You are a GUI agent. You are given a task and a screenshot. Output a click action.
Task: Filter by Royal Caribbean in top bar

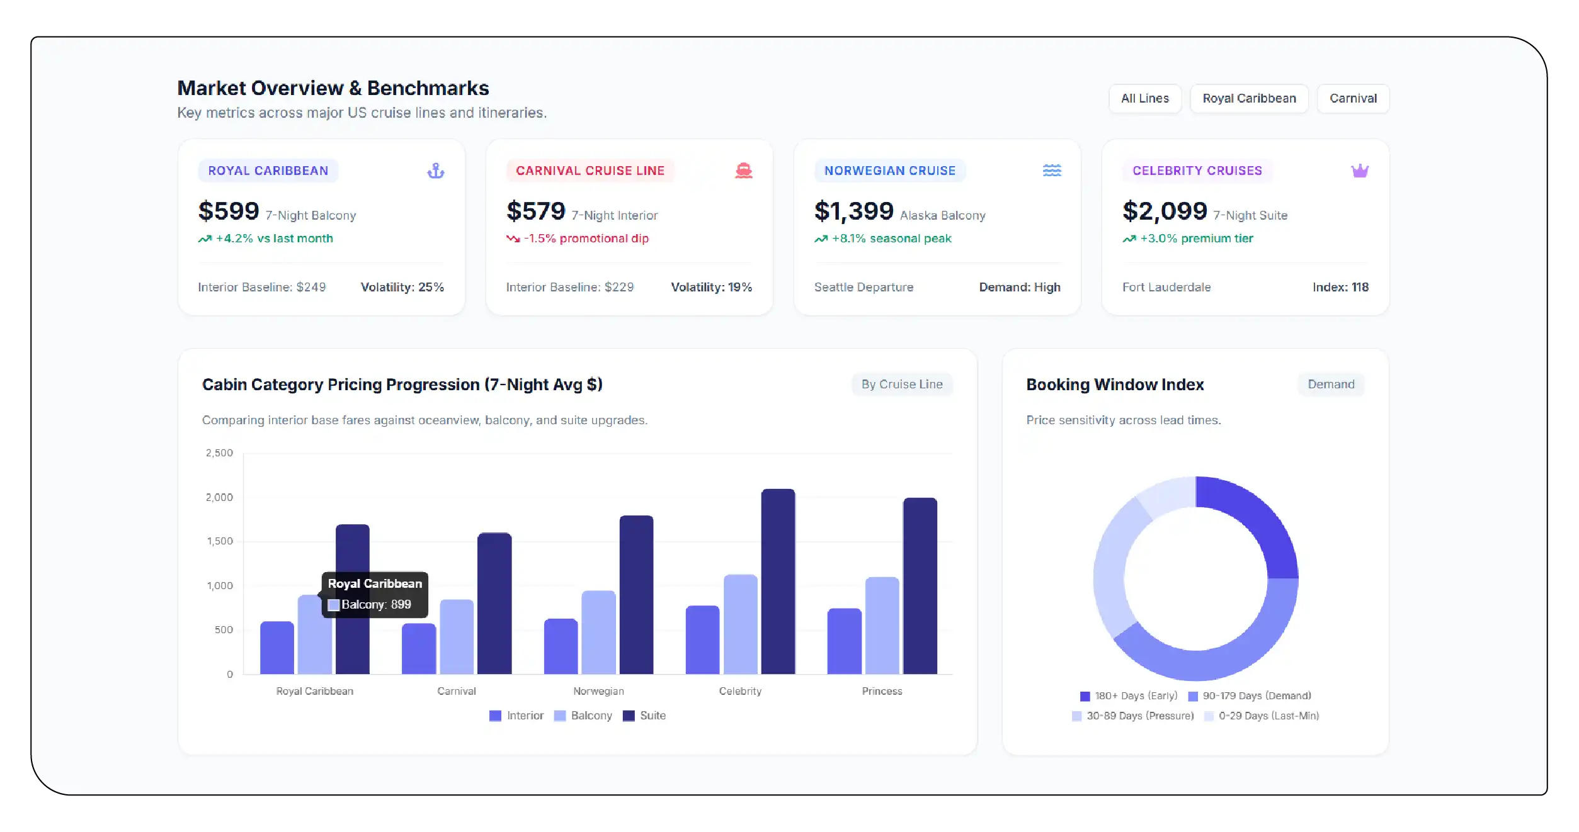click(x=1249, y=99)
